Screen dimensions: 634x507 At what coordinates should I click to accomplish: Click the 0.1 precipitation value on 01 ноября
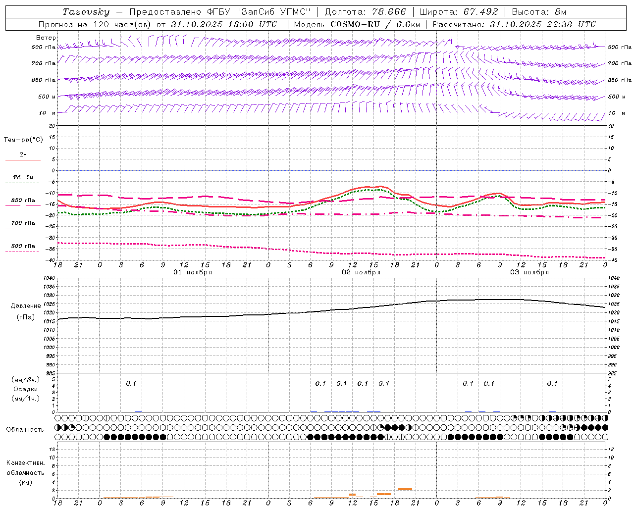(x=131, y=383)
